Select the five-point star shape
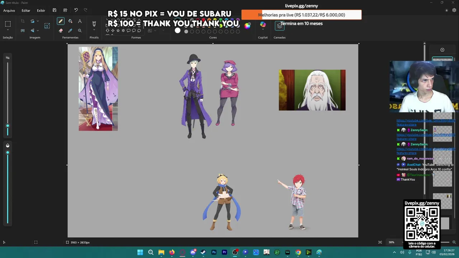Screen dimensions: 459x258 pos(118,31)
